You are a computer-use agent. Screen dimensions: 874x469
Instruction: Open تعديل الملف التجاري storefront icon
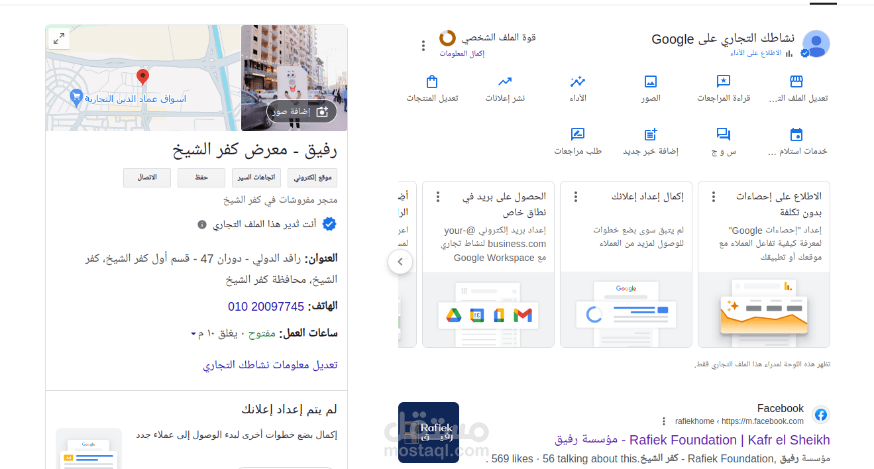click(796, 81)
